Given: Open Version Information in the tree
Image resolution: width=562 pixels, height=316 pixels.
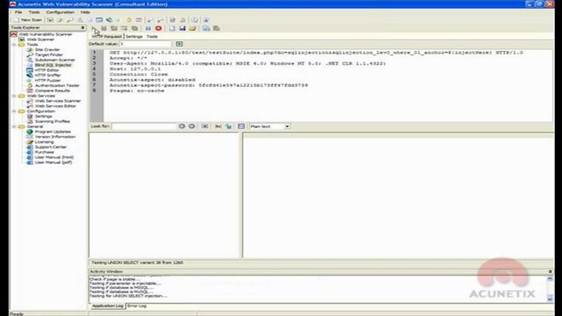Looking at the screenshot, I should click(x=55, y=137).
